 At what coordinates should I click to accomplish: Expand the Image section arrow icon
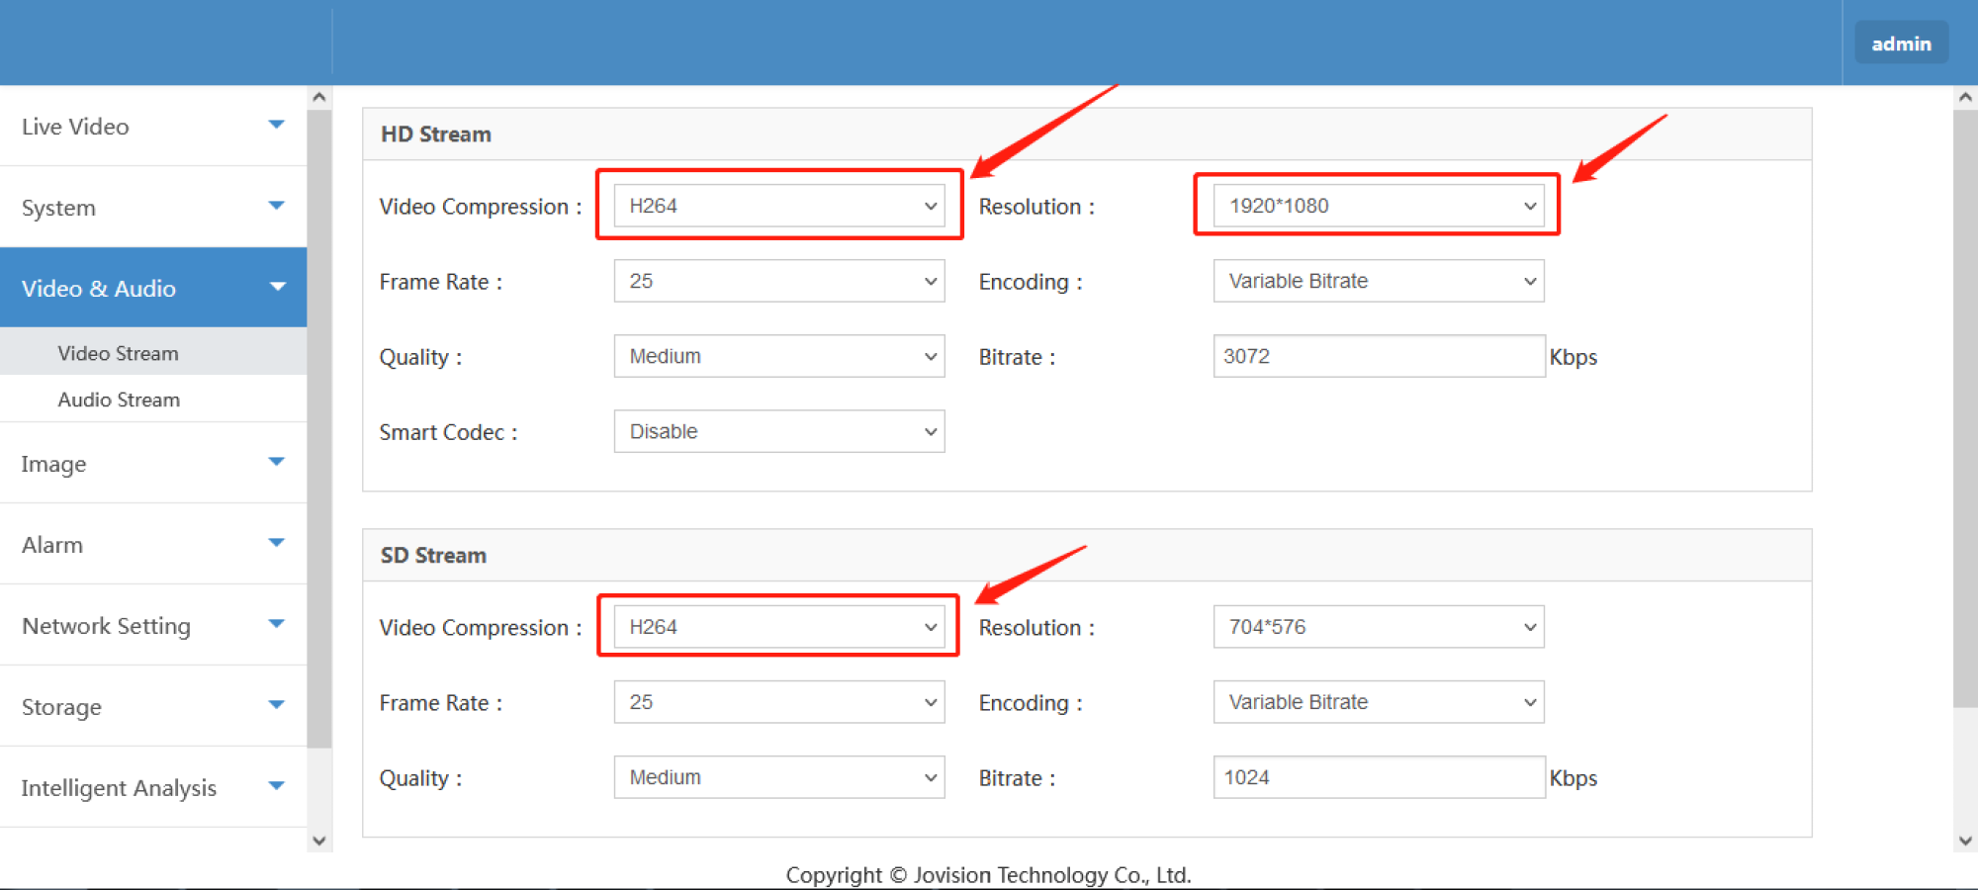[277, 462]
